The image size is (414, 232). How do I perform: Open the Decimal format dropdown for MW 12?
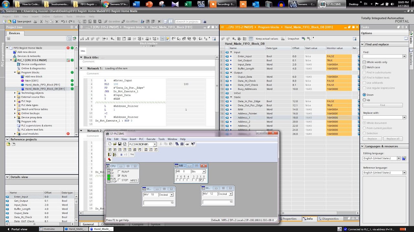[231, 194]
